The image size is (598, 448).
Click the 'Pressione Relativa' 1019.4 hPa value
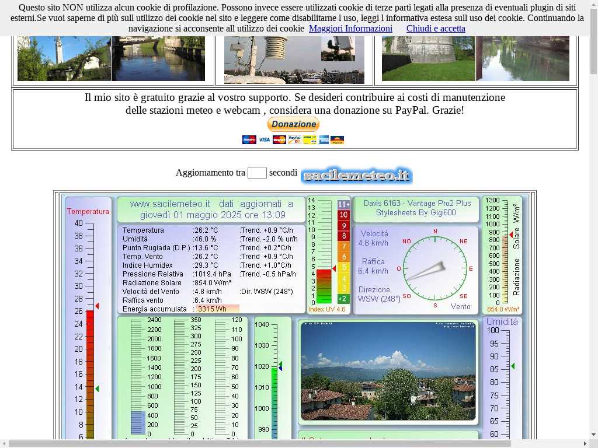click(212, 274)
